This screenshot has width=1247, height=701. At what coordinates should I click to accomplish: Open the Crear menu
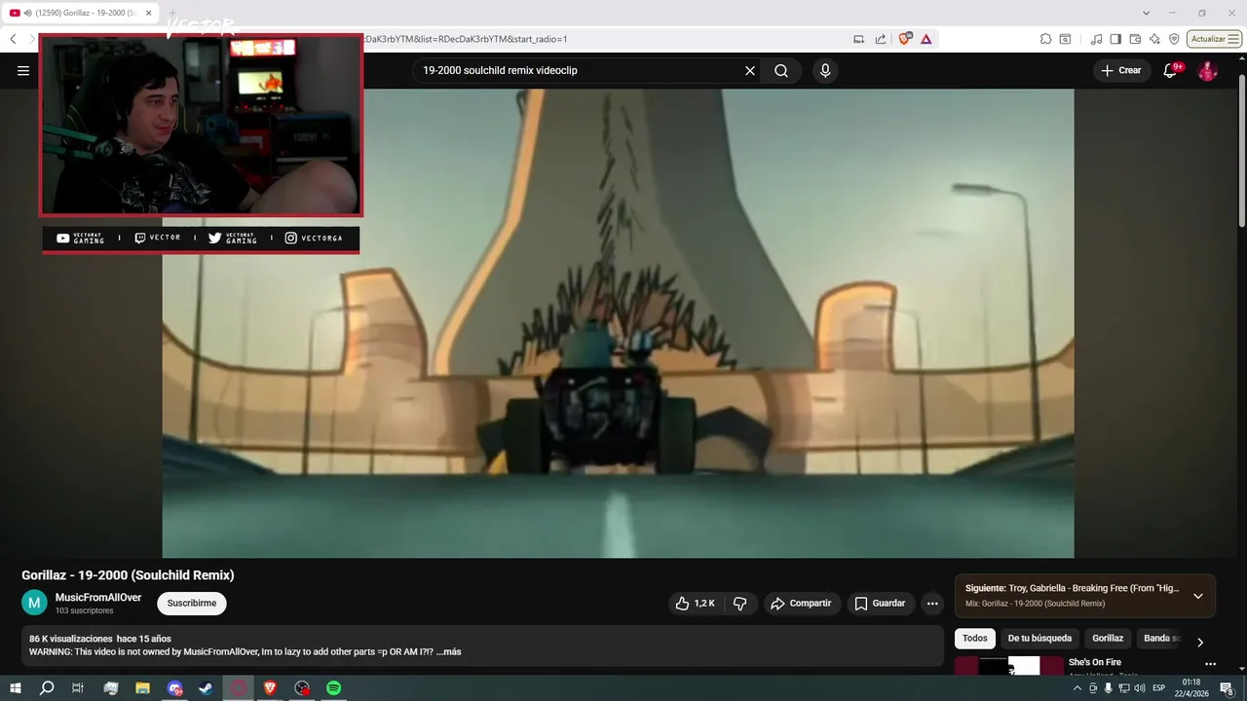pyautogui.click(x=1120, y=70)
